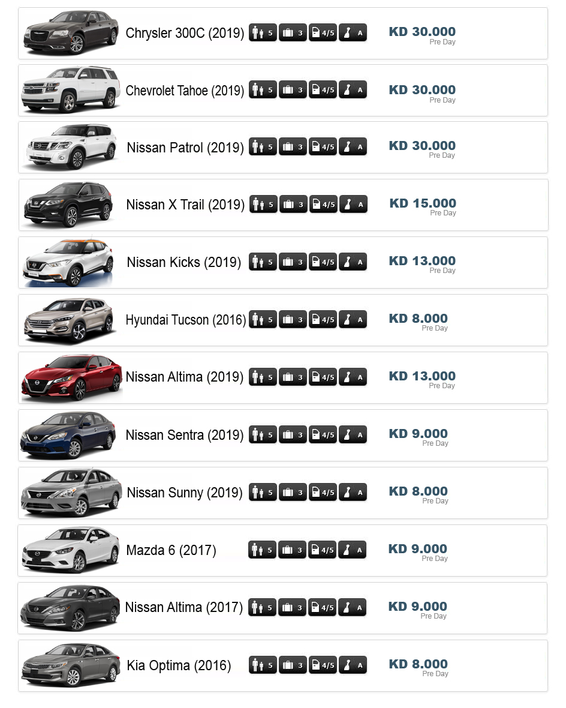Click KD 15.000 price for Nissan X Trail
Viewport: 566px width, 708px height.
pyautogui.click(x=423, y=203)
